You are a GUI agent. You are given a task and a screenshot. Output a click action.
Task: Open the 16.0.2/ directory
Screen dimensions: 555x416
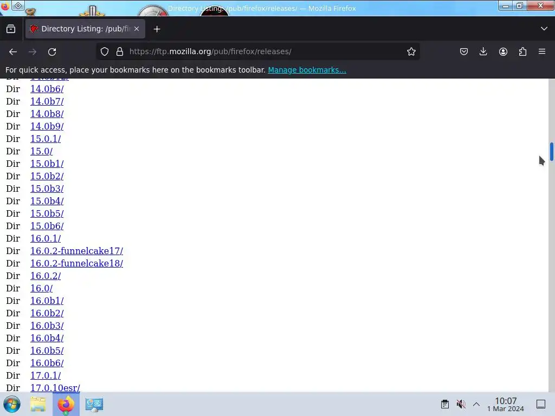pyautogui.click(x=46, y=276)
